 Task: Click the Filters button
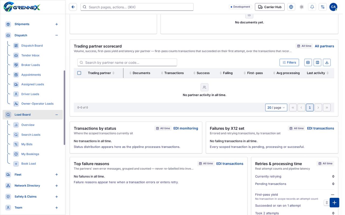click(x=289, y=62)
